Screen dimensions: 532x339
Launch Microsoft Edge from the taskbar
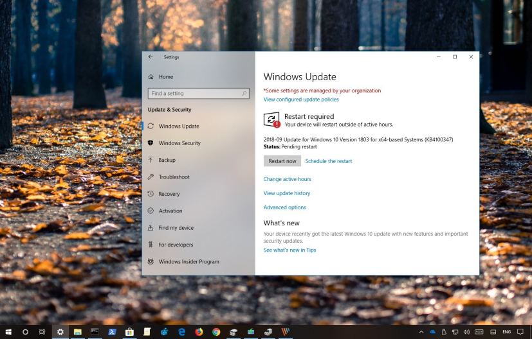tap(182, 332)
